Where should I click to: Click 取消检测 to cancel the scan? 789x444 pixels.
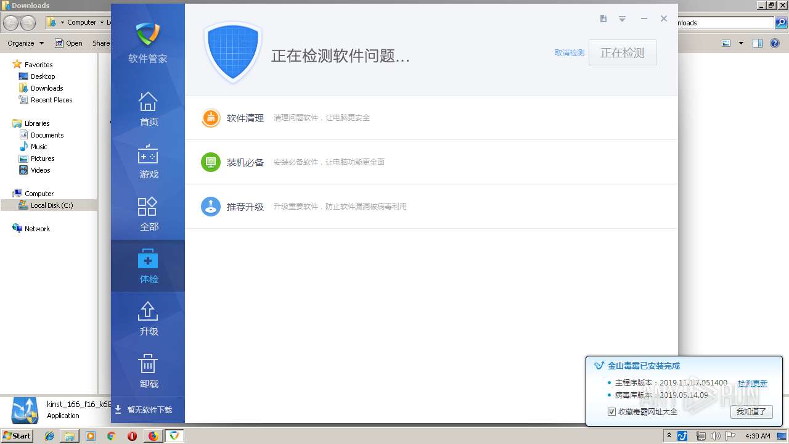570,53
